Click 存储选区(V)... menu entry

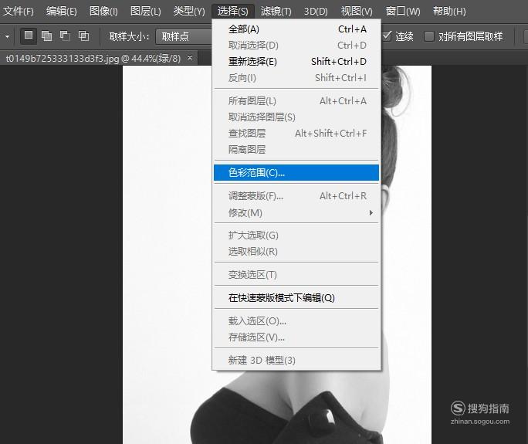click(x=296, y=337)
